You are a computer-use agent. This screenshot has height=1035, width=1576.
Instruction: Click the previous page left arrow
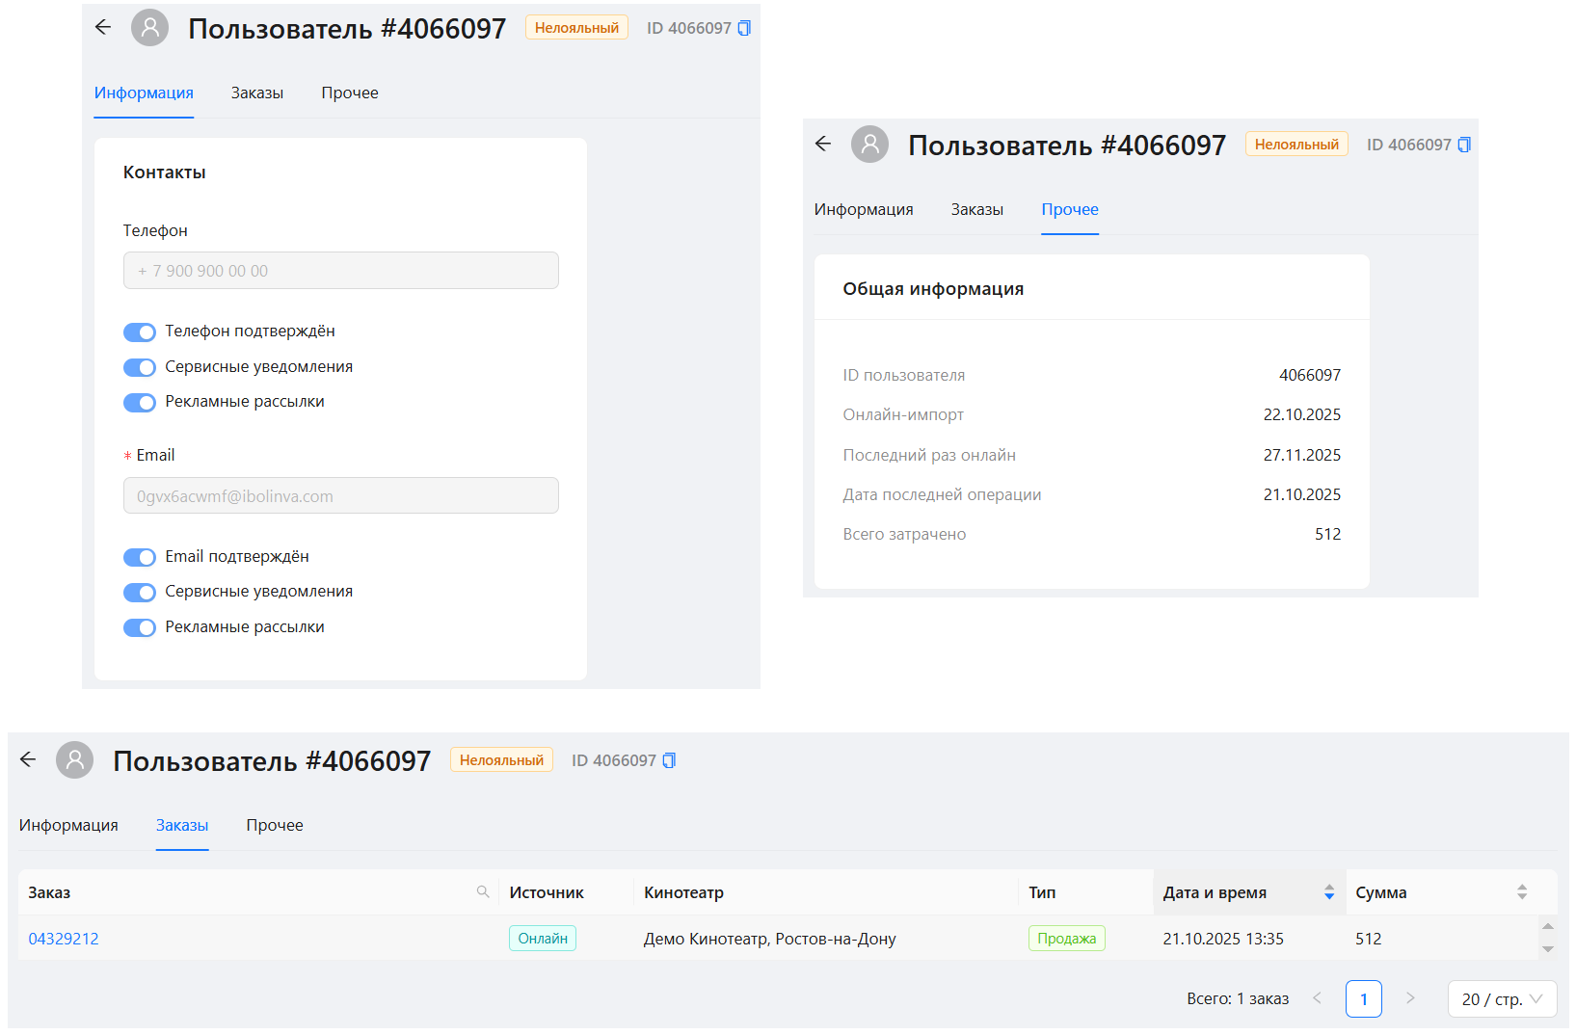tap(1318, 998)
